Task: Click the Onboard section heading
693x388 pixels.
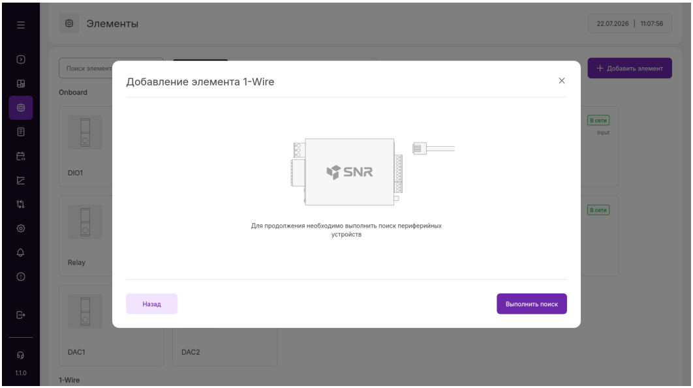Action: (x=73, y=93)
